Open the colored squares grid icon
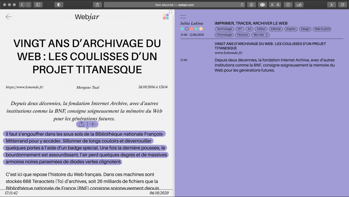Image resolution: width=349 pixels, height=197 pixels. [166, 17]
